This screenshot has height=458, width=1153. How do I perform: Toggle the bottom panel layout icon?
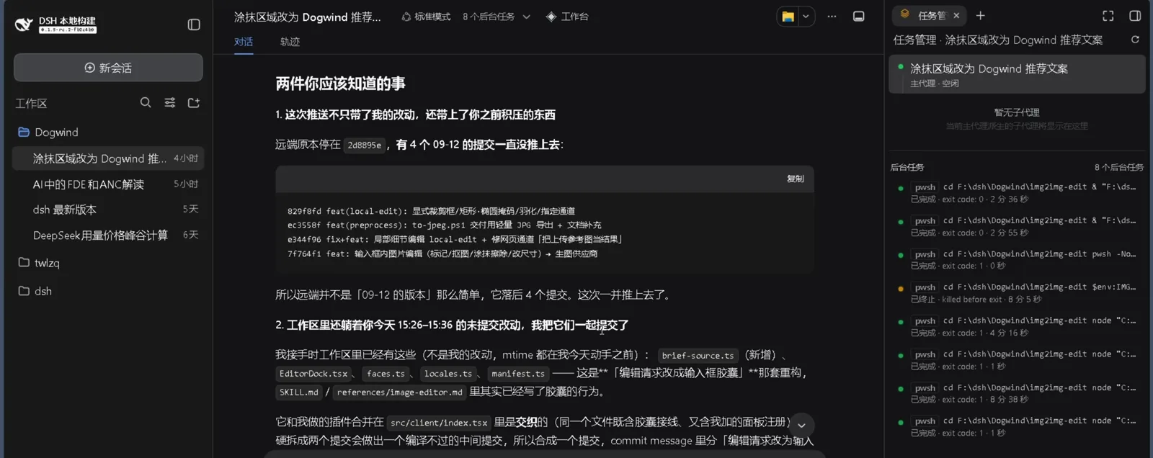pyautogui.click(x=858, y=17)
